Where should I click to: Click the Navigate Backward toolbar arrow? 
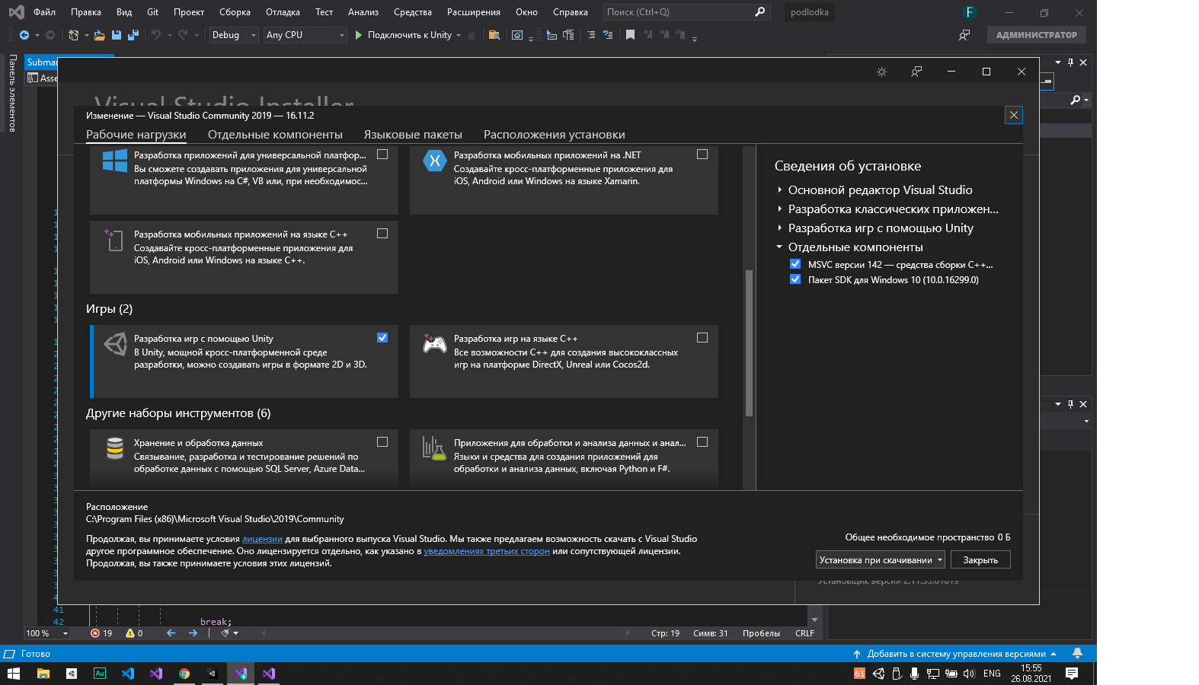point(24,35)
